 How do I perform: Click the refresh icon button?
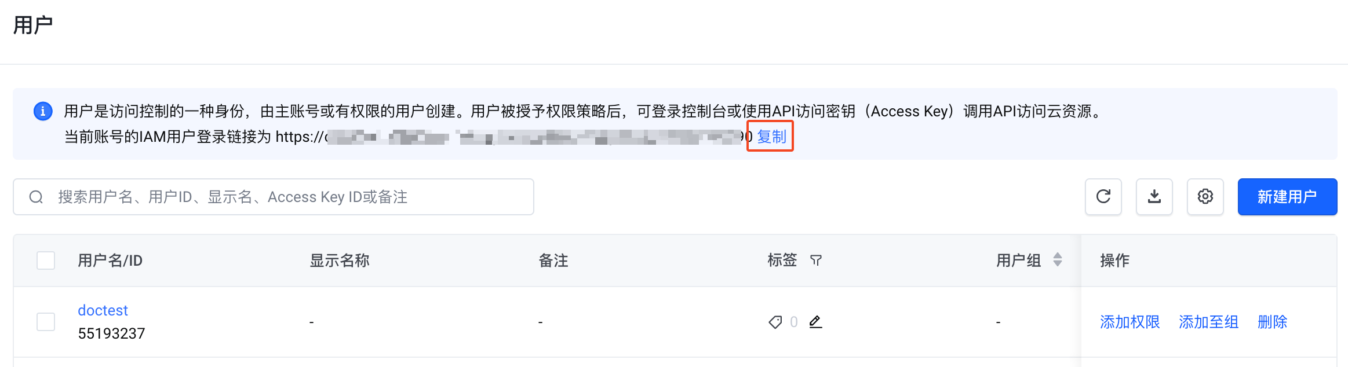coord(1103,197)
